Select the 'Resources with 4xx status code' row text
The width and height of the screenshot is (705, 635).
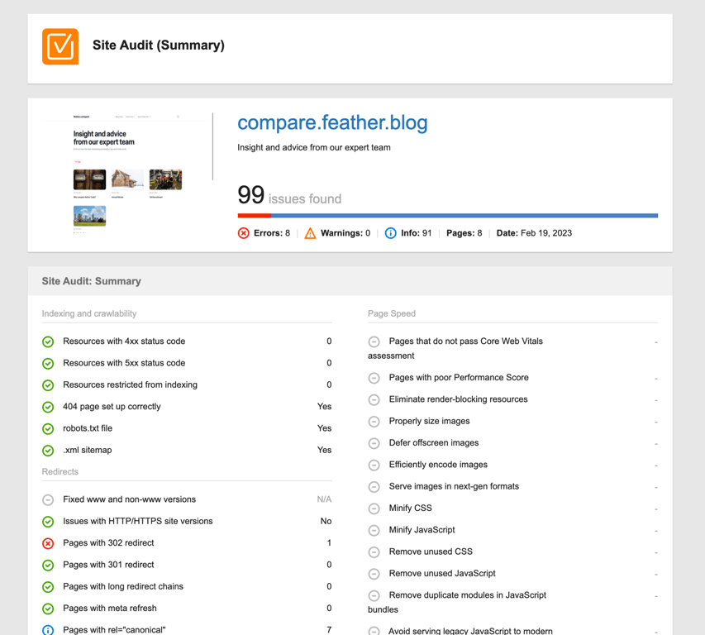[124, 341]
